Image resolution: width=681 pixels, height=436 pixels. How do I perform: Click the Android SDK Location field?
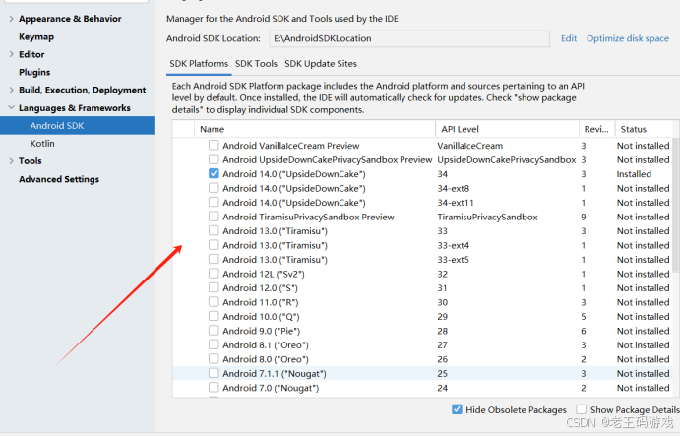(x=409, y=38)
